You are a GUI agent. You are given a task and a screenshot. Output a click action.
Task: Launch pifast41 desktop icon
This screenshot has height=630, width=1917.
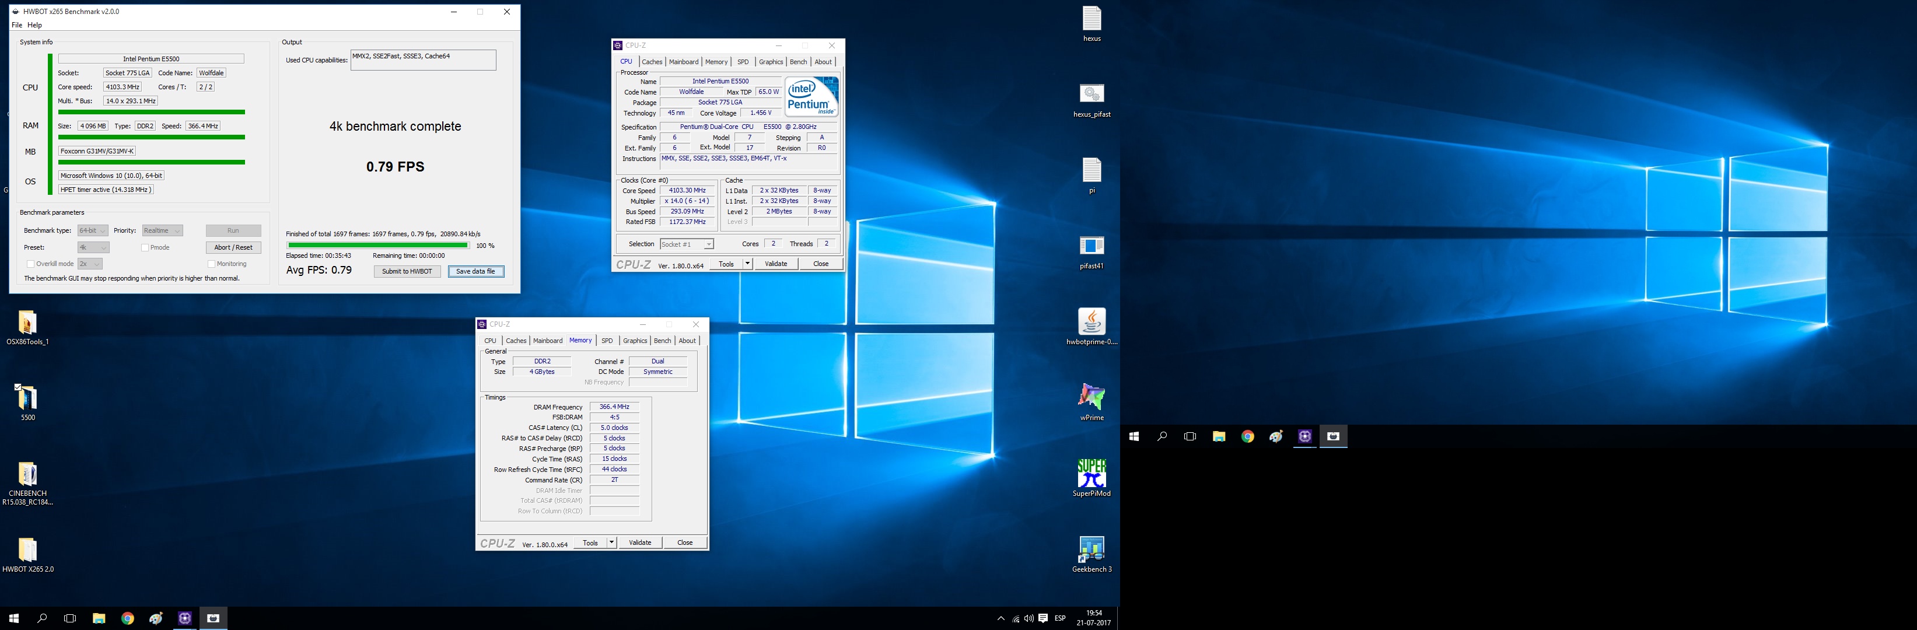coord(1092,251)
